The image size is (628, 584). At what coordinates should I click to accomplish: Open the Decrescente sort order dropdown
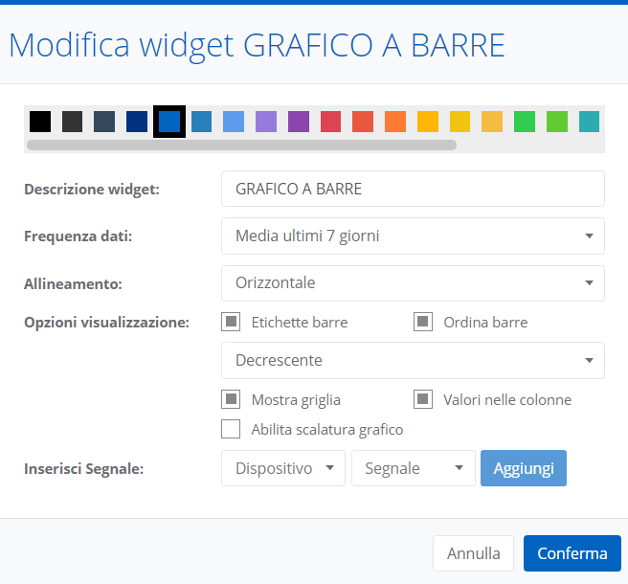click(413, 361)
